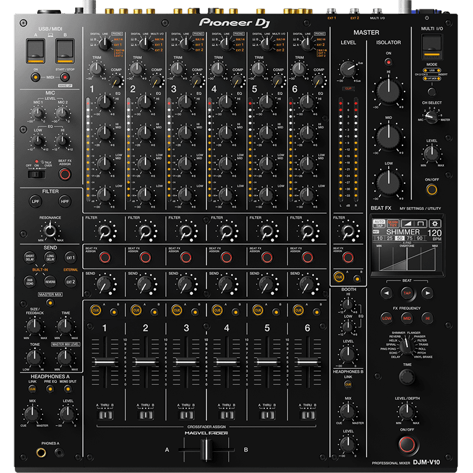This screenshot has height=473, width=473.
Task: Toggle Headphones A MONO SPLIT button
Action: 68,389
